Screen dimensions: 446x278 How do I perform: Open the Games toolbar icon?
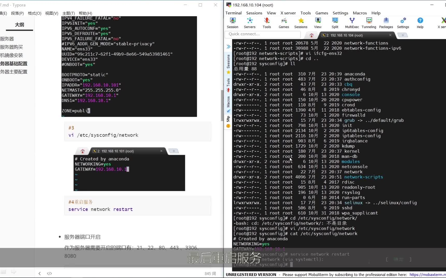tap(284, 23)
